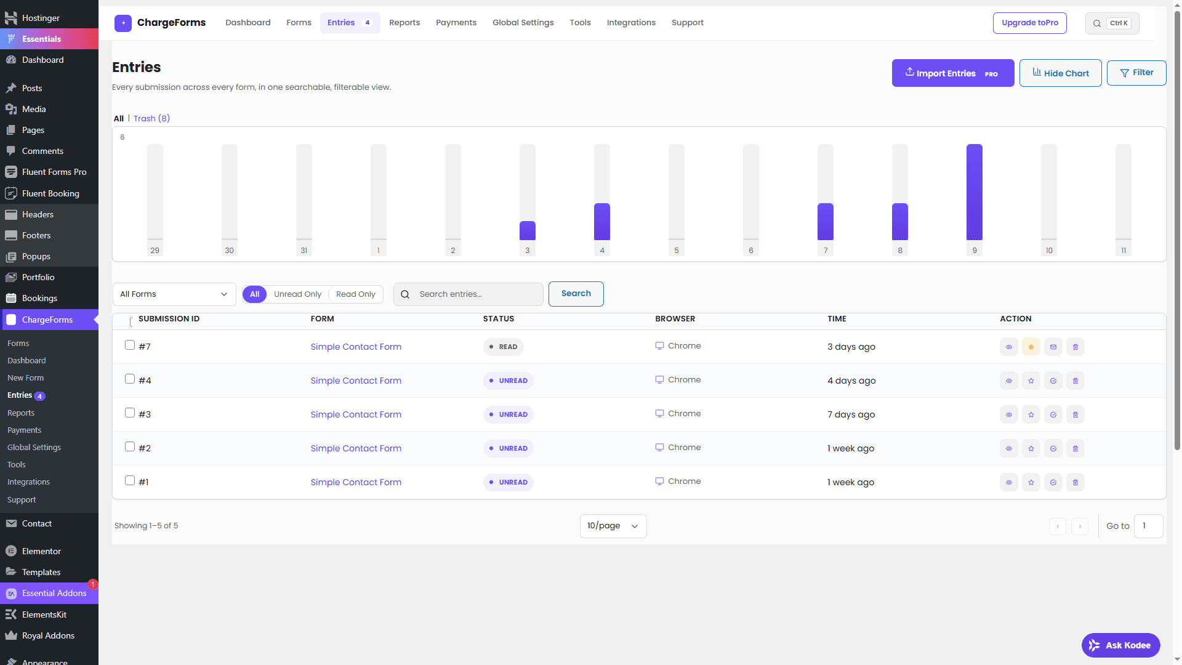Open the 10/page size dropdown
This screenshot has height=665, width=1182.
coord(613,526)
